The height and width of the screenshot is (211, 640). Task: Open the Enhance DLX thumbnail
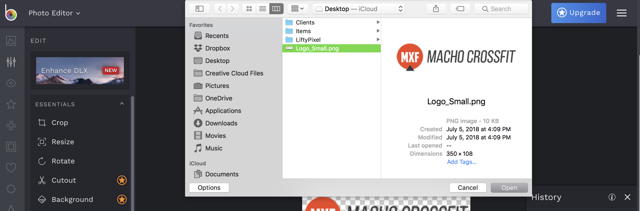point(80,71)
